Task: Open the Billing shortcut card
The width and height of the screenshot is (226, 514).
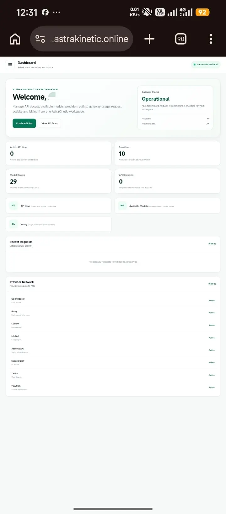Action: tap(59, 224)
